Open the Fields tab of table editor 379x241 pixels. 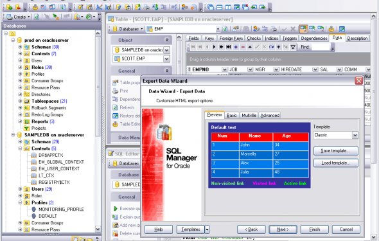(x=193, y=38)
